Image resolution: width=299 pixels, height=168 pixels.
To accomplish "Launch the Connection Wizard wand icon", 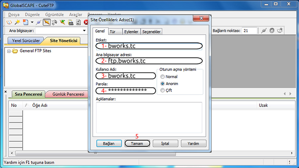I will tap(17, 22).
